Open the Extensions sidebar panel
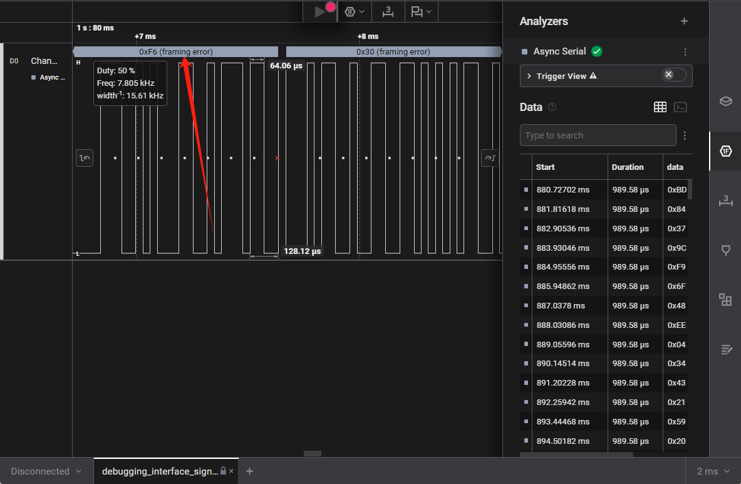Image resolution: width=741 pixels, height=484 pixels. click(x=725, y=300)
